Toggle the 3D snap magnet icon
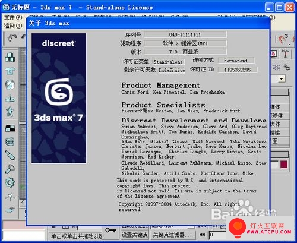This screenshot has width=297, height=243. (283, 39)
